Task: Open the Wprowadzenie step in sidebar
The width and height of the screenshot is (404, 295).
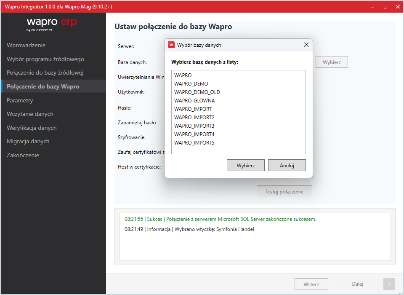Action: coord(26,45)
